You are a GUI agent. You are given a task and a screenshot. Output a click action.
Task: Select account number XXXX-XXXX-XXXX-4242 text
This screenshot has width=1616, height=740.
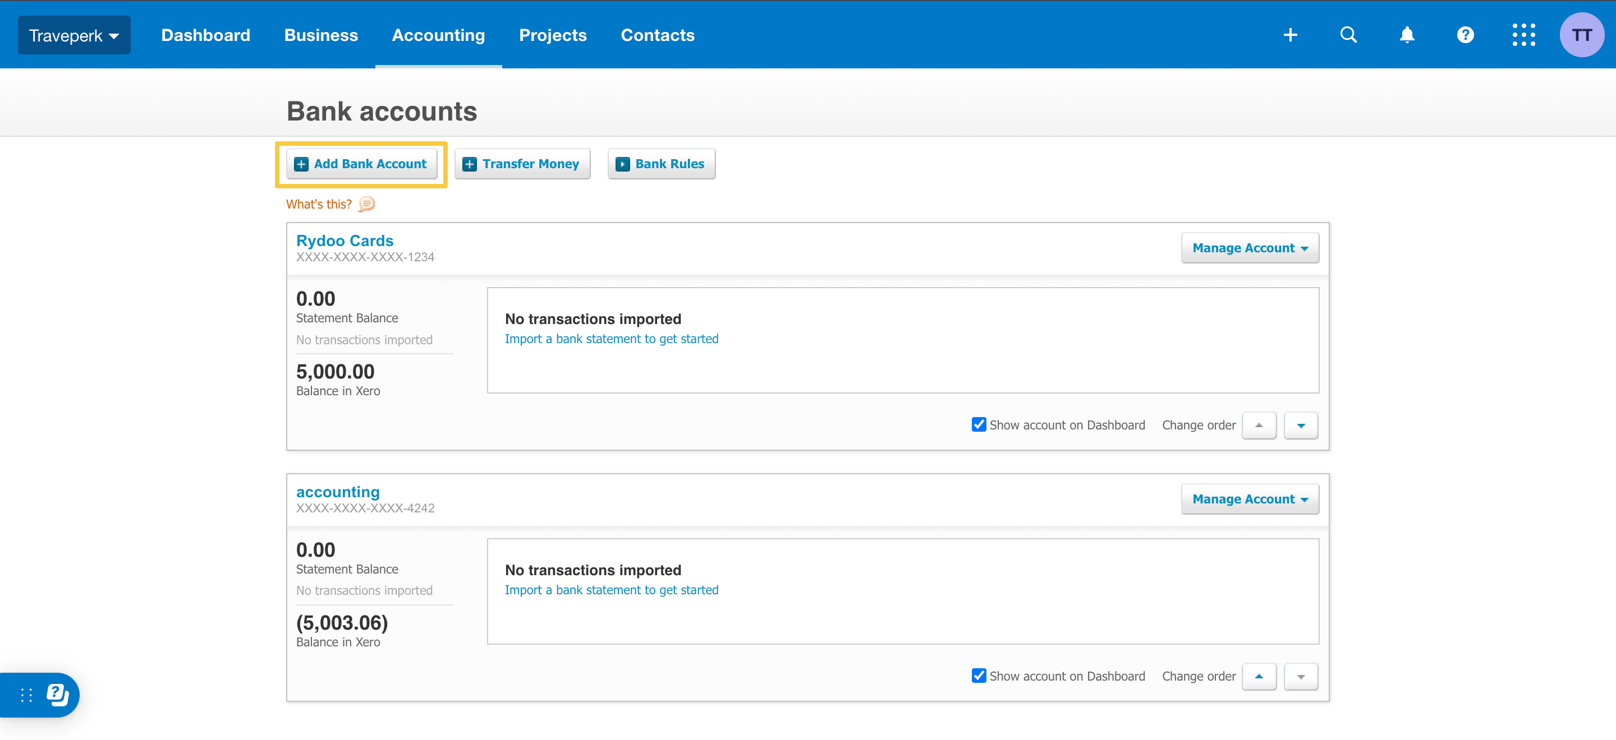tap(365, 508)
